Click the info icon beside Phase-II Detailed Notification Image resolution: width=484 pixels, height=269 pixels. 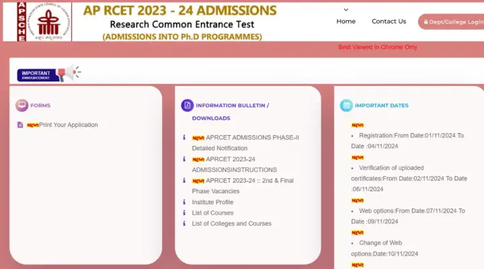184,137
